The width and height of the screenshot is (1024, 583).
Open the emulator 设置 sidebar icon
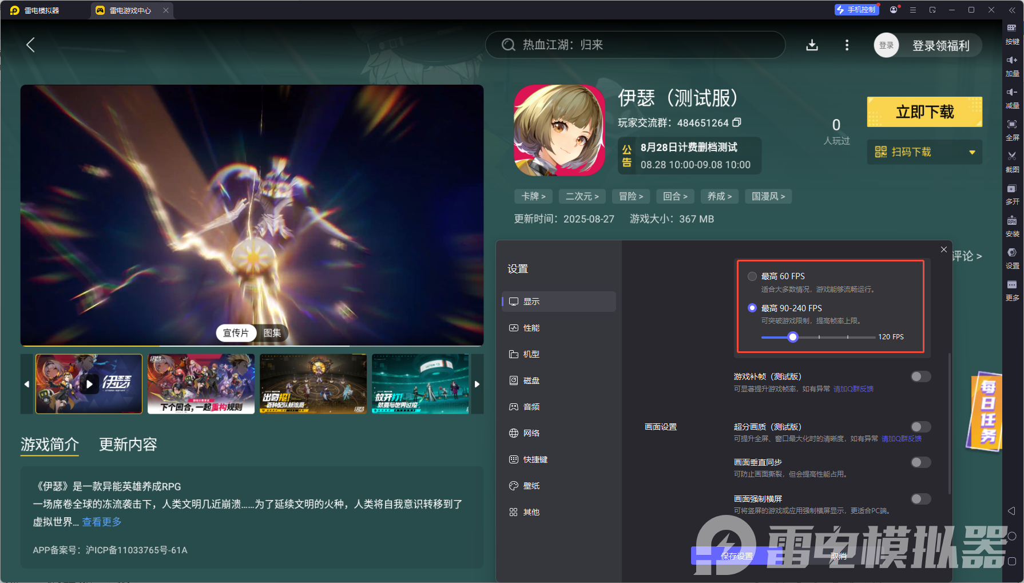pos(1012,258)
